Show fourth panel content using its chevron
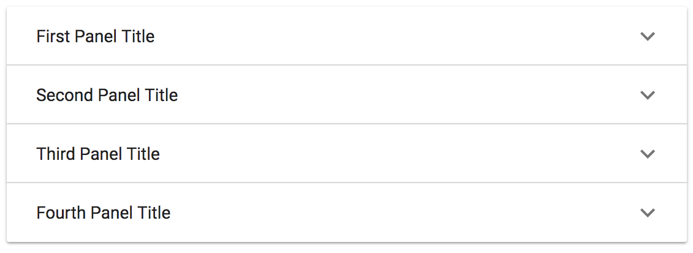 [x=648, y=213]
